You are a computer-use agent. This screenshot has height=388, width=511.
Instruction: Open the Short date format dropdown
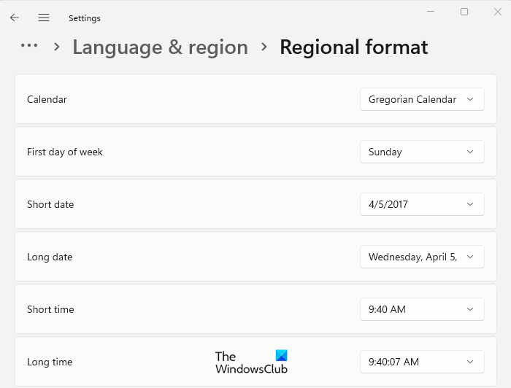[x=422, y=204]
